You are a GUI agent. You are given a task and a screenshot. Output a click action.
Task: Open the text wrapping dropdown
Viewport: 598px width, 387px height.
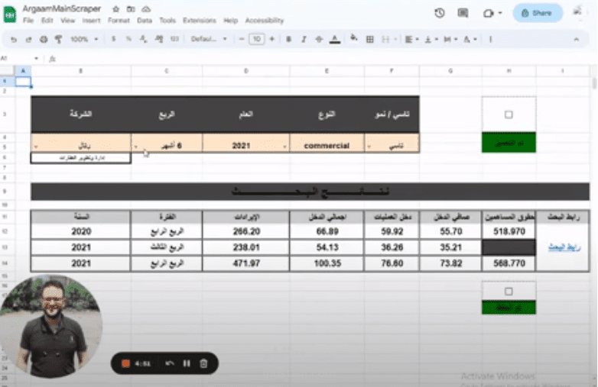[x=450, y=39]
